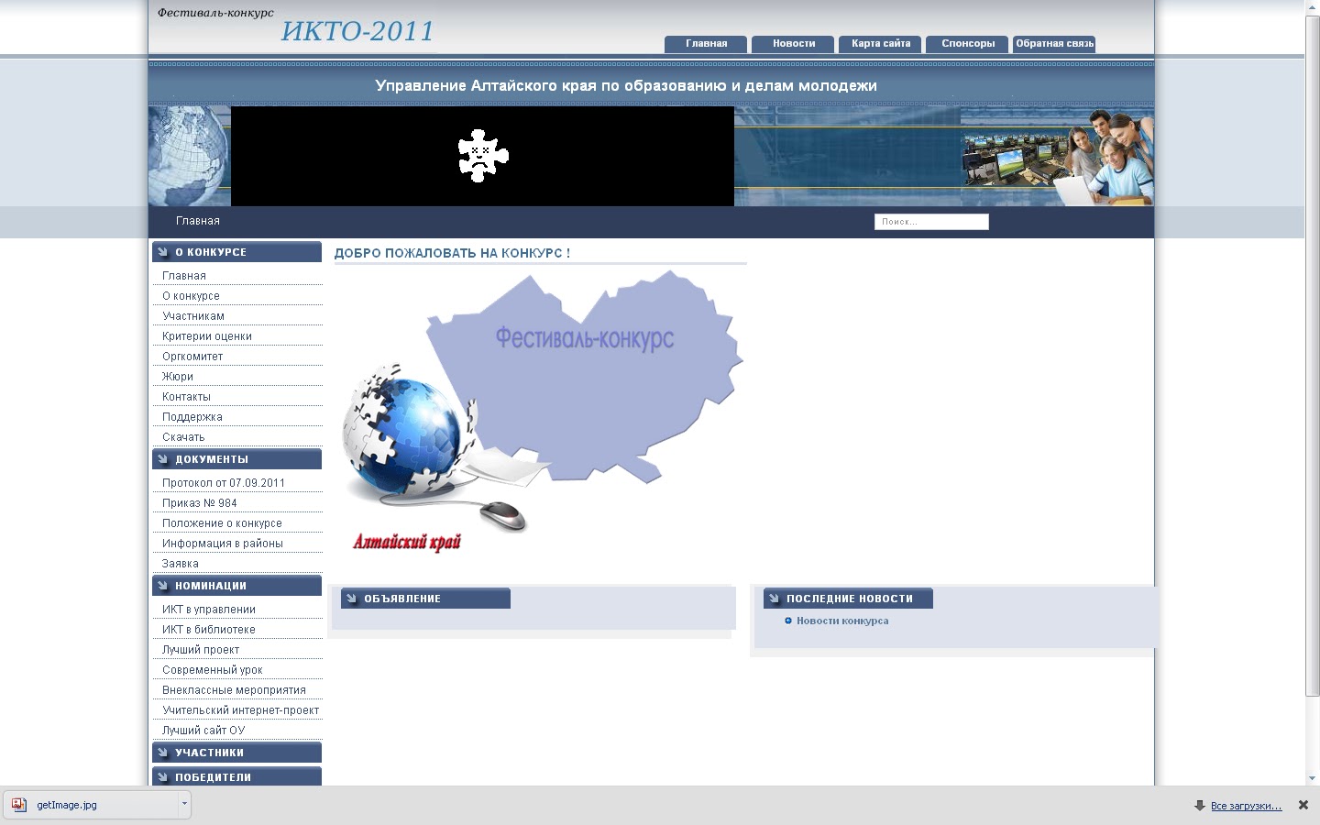Click the page scrollbar down arrow
This screenshot has width=1320, height=825.
point(1313,778)
